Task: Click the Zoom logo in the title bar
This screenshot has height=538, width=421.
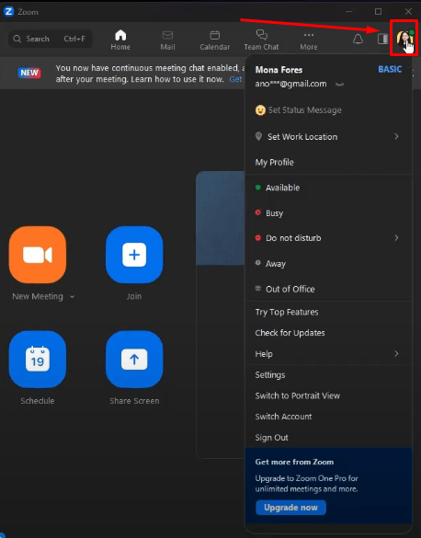Action: 8,11
